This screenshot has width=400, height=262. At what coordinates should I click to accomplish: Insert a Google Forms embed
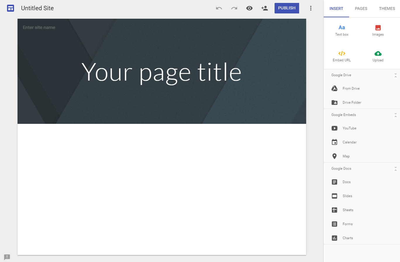click(348, 224)
